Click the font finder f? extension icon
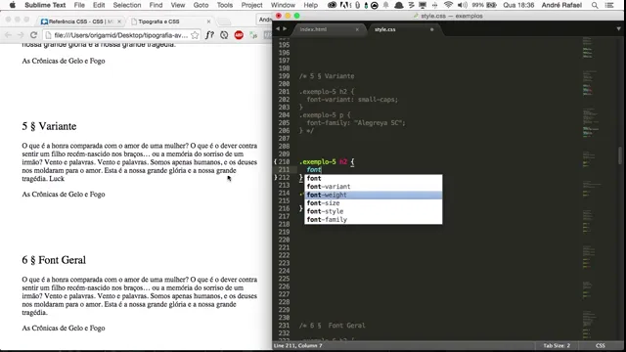 tap(209, 35)
